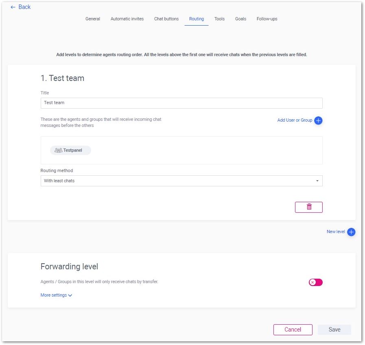
Task: Open the Goals tab
Action: 240,19
